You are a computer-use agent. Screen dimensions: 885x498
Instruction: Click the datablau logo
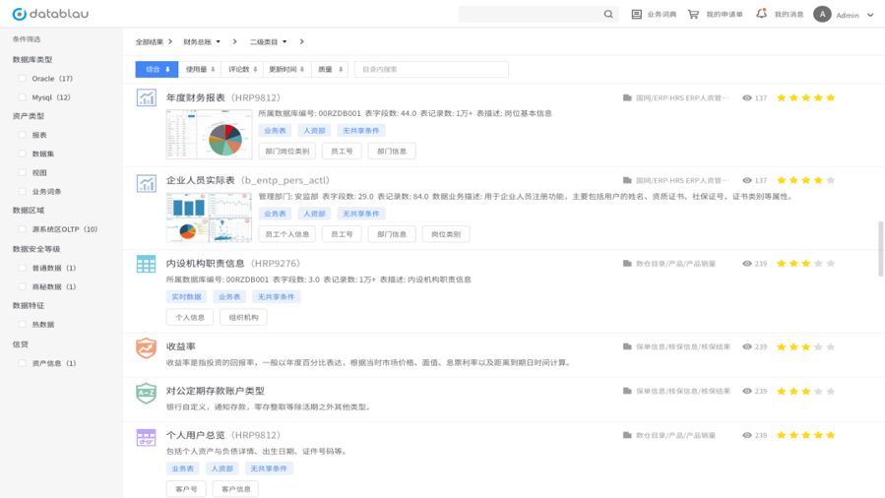tap(50, 14)
